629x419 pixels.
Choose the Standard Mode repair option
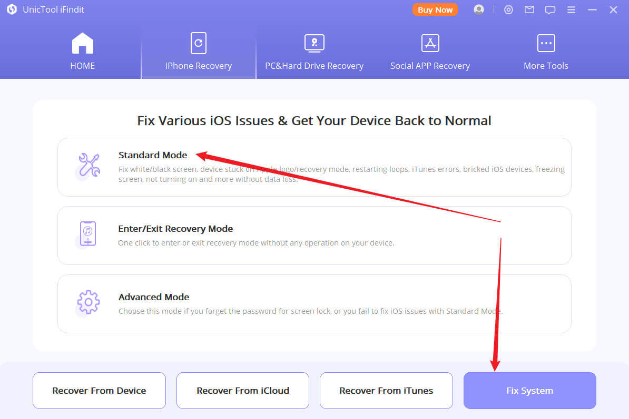pyautogui.click(x=314, y=167)
